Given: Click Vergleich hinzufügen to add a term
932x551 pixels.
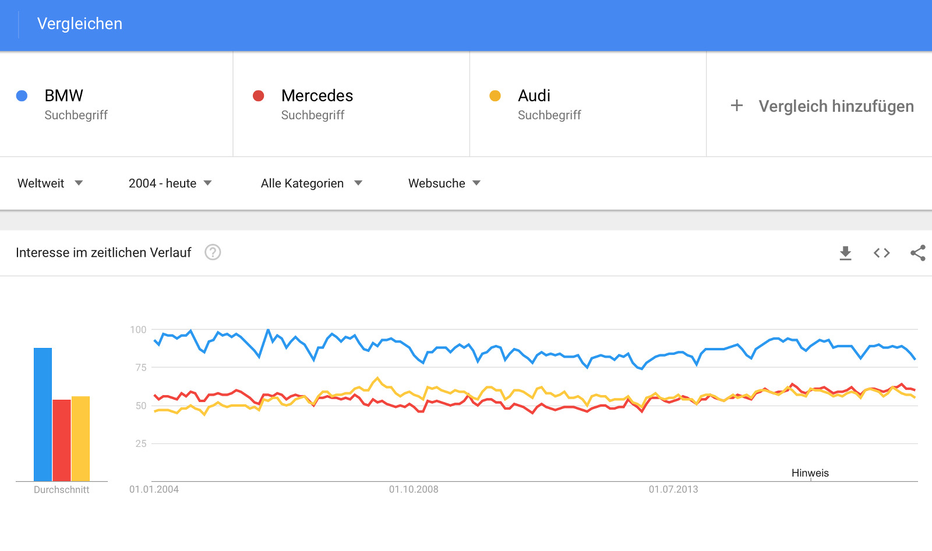Looking at the screenshot, I should (836, 106).
